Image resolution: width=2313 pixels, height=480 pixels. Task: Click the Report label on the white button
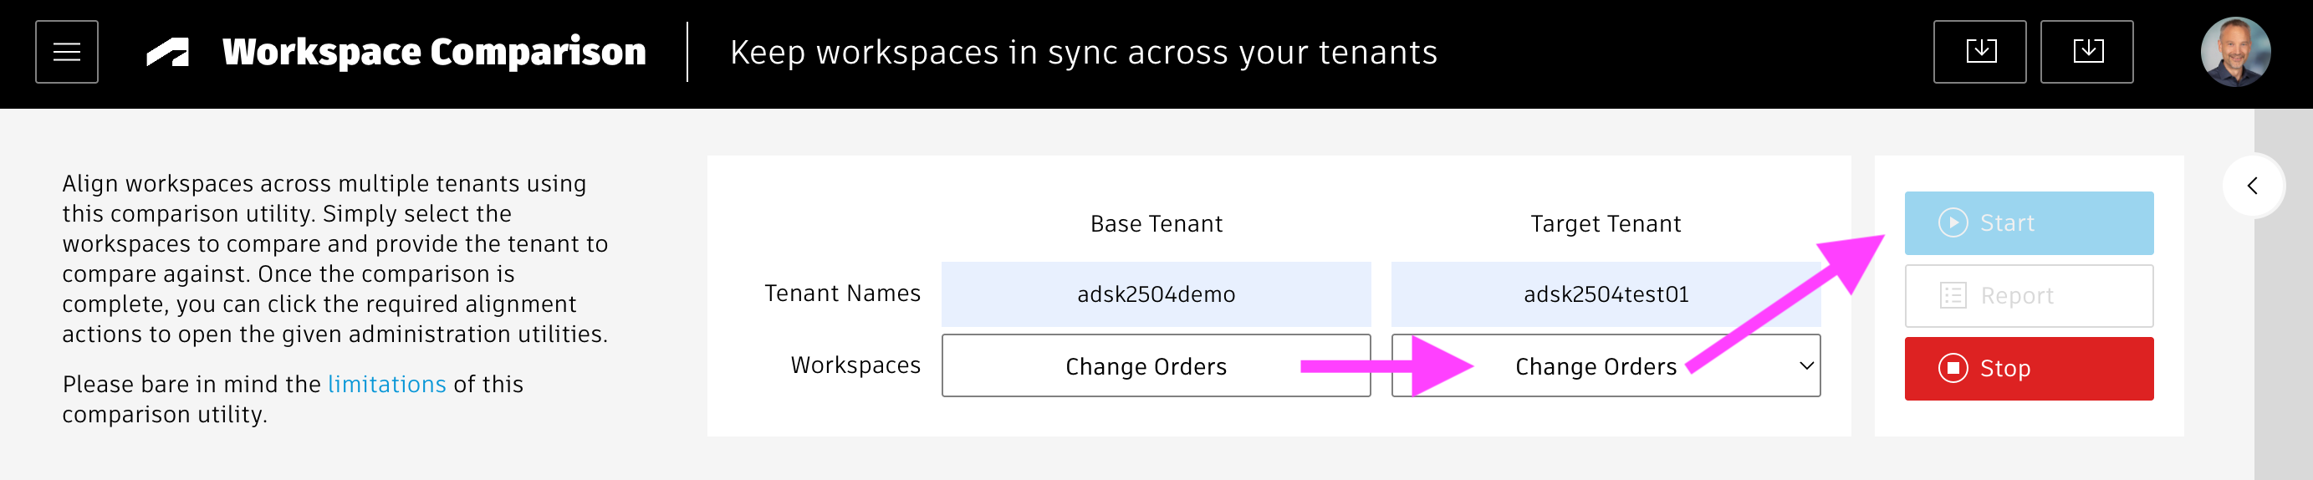point(2016,295)
